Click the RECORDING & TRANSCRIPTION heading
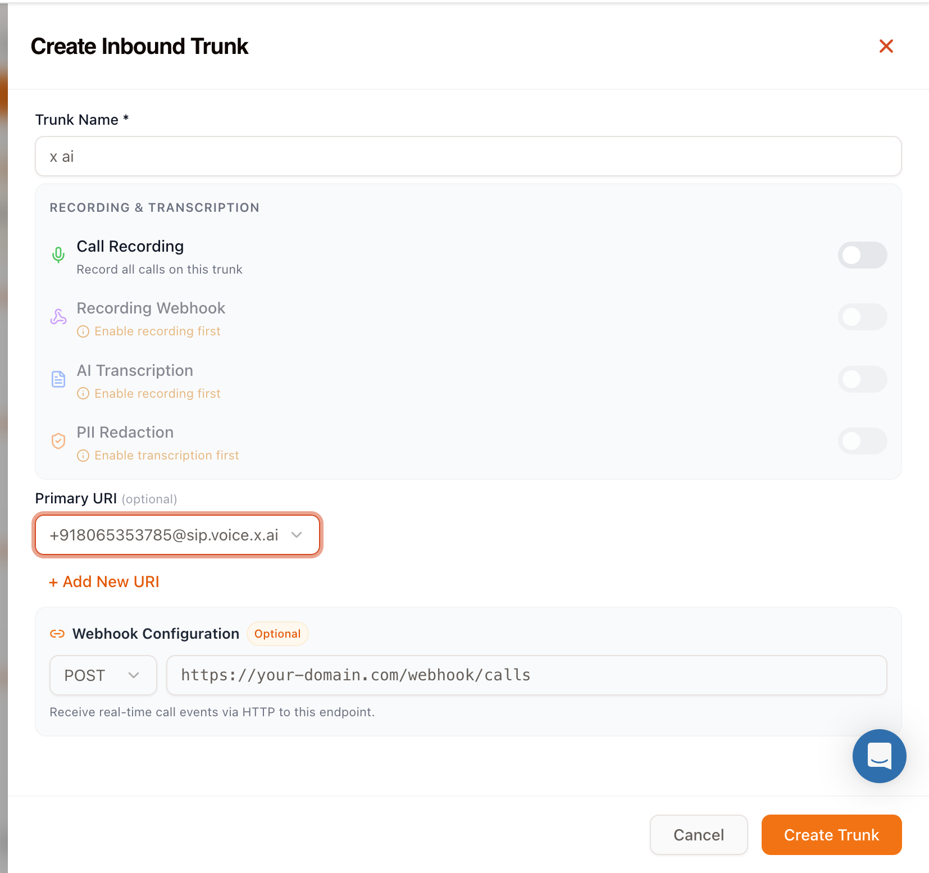The image size is (929, 873). tap(154, 208)
